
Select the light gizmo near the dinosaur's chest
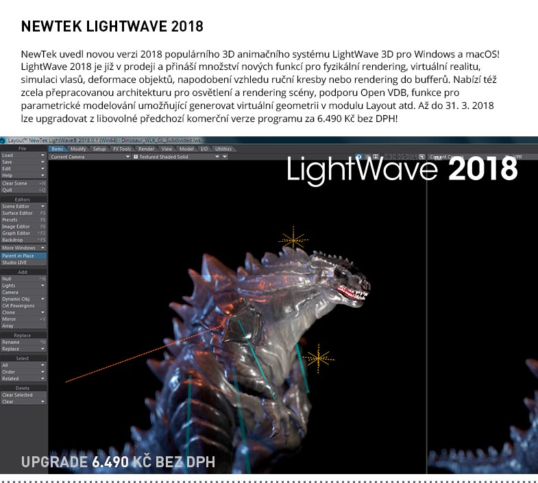[x=319, y=358]
